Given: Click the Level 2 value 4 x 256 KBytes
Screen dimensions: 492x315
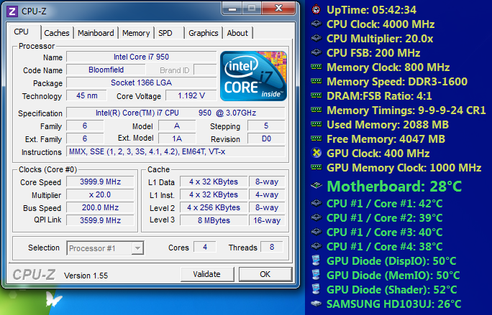Looking at the screenshot, I should pyautogui.click(x=214, y=207).
